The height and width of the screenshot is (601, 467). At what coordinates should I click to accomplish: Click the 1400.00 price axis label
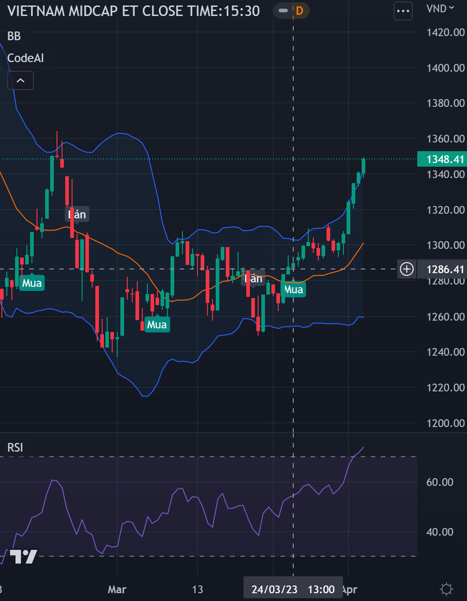pos(446,68)
